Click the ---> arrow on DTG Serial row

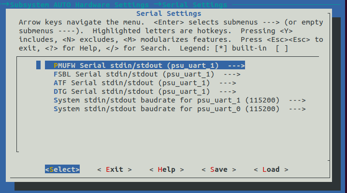228,91
